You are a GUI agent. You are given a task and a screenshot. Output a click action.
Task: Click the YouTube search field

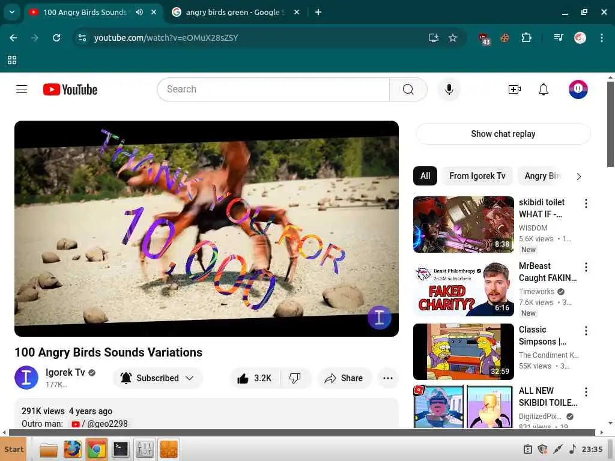tap(273, 89)
